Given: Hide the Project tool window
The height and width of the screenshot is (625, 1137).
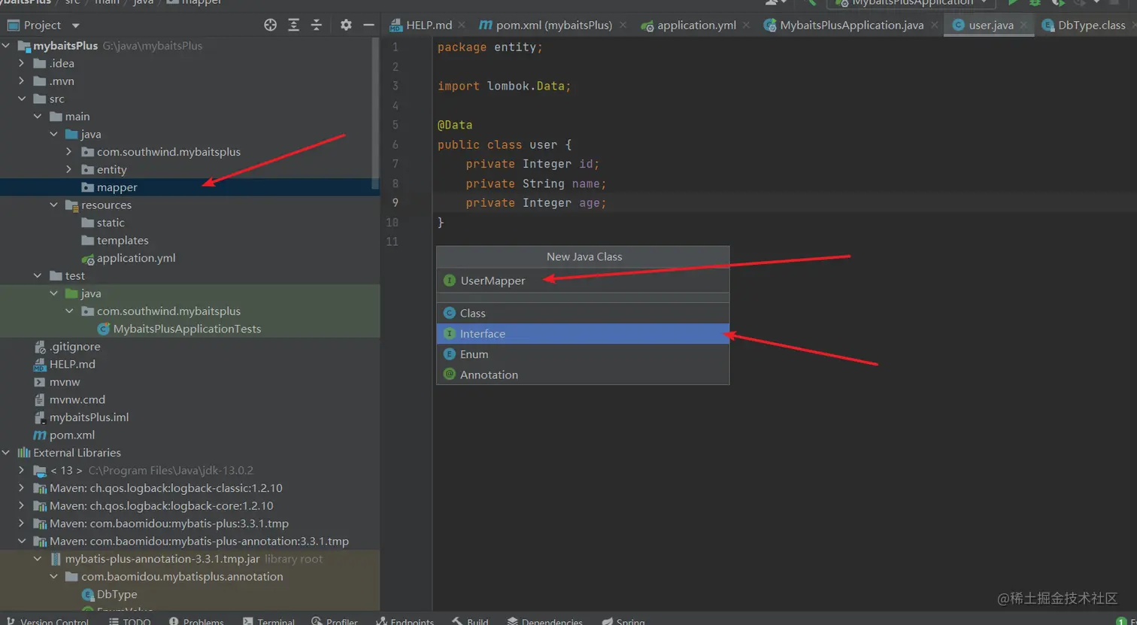Looking at the screenshot, I should tap(368, 25).
